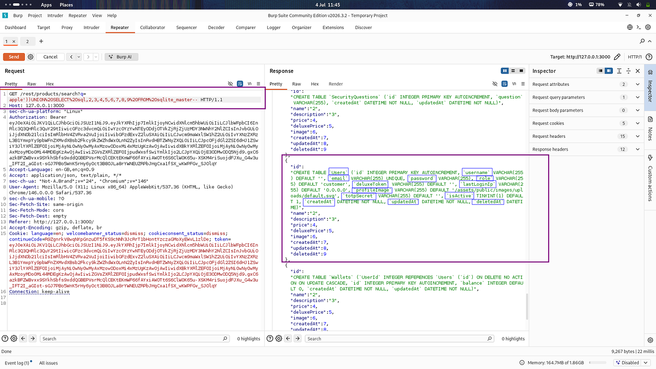Image resolution: width=656 pixels, height=369 pixels.
Task: Open the Notes side tab
Action: (650, 128)
